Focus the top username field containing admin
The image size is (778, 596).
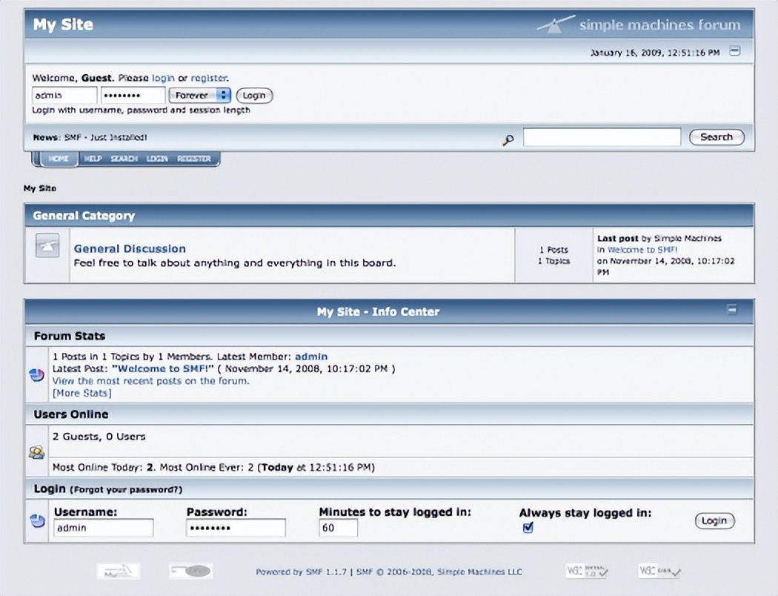64,96
